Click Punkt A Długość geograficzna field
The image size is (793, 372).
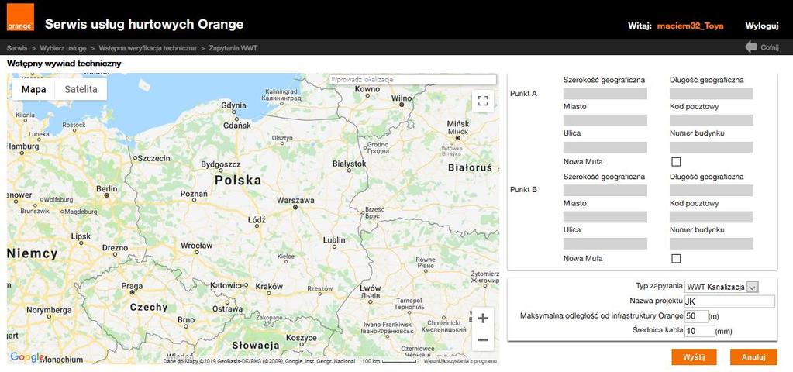coord(711,94)
